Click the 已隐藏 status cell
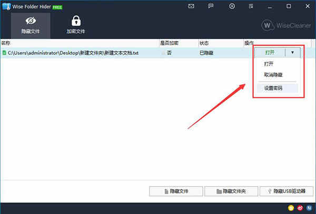 (206, 53)
